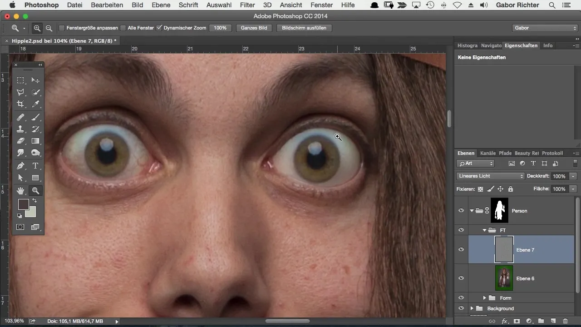581x327 pixels.
Task: Click the Bildschirm ausfüllen button
Action: tap(304, 28)
